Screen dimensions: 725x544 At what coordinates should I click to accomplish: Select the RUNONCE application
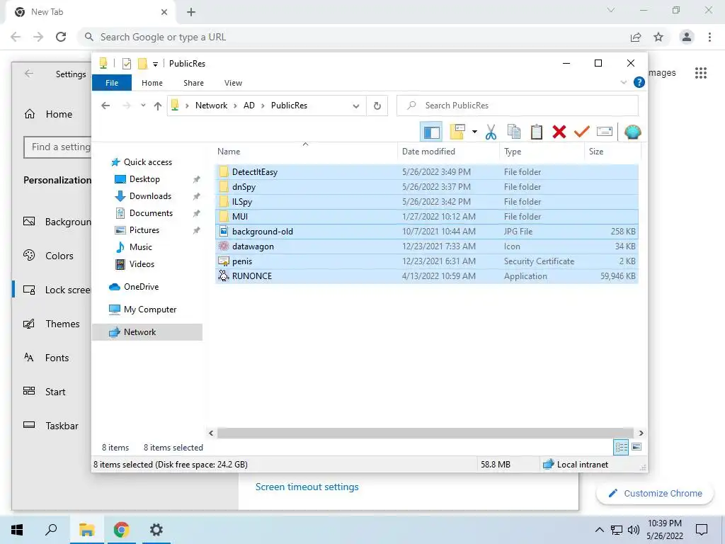427,276
